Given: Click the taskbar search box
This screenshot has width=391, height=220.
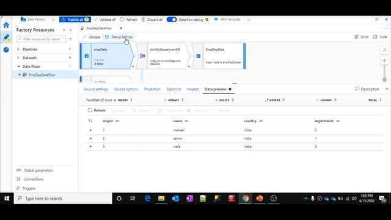Looking at the screenshot, I should [63, 198].
